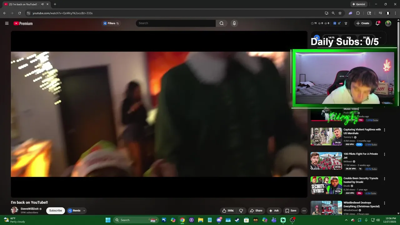
Task: Click the Windows taskbar Search box
Action: coord(136,220)
